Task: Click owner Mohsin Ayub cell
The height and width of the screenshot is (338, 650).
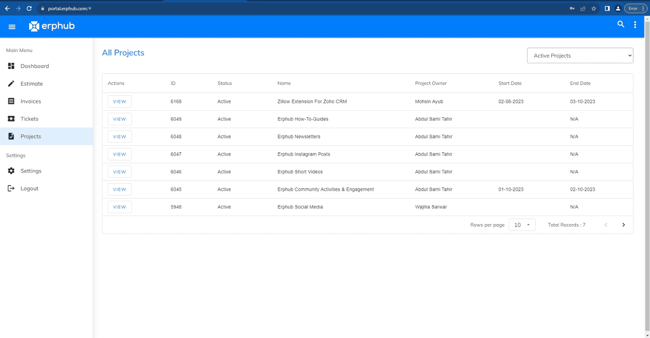Action: 429,102
